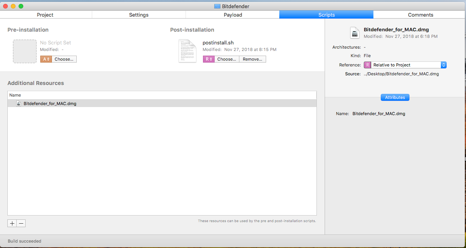Click Choose for pre-installation script
466x248 pixels.
(64, 59)
